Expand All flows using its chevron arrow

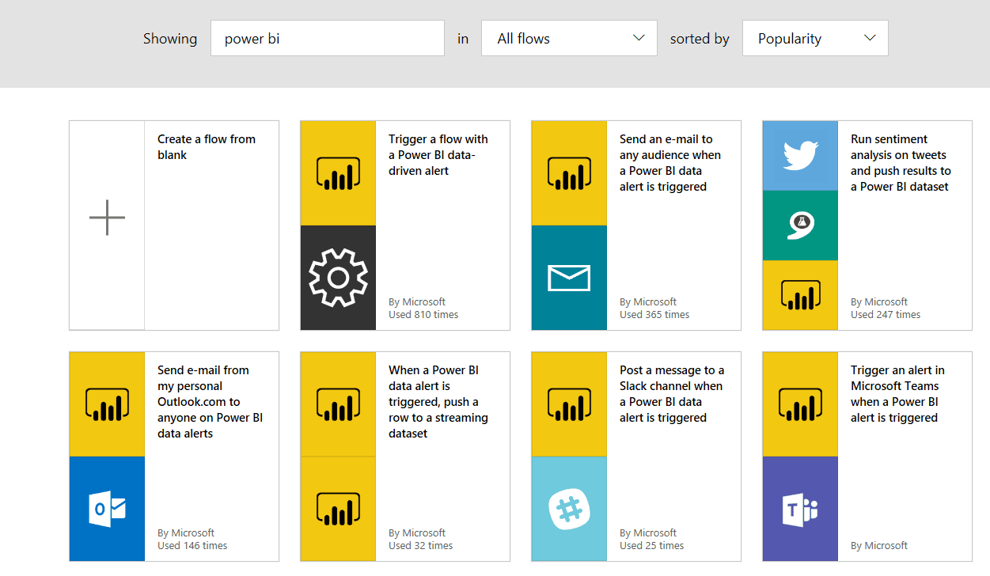click(x=639, y=38)
